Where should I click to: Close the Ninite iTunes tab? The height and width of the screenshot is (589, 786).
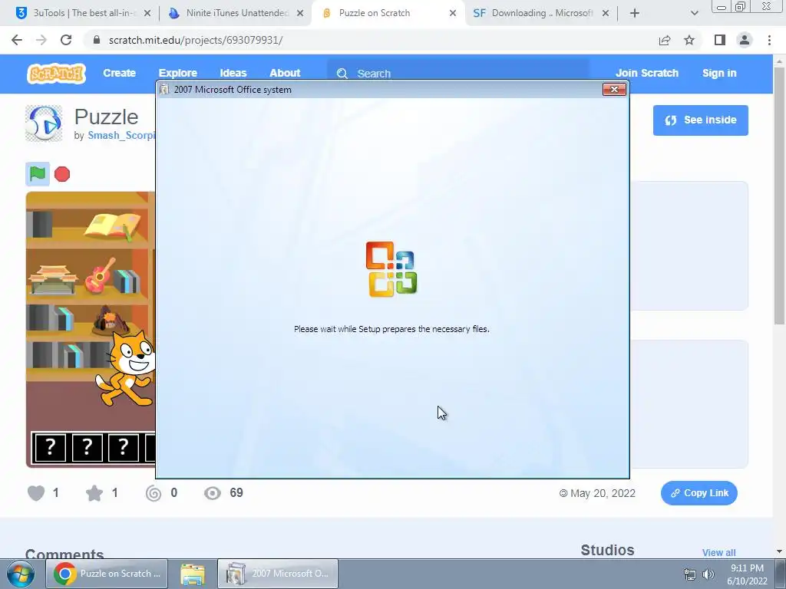[300, 13]
